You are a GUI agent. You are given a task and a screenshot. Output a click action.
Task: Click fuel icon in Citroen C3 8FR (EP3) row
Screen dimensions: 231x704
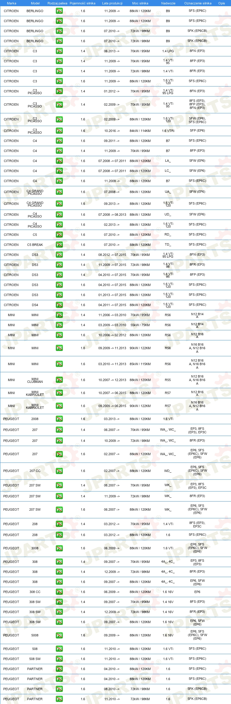(x=59, y=71)
